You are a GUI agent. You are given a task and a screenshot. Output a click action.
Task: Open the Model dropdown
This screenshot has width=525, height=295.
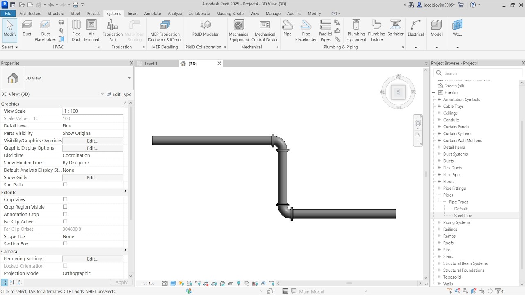click(x=436, y=47)
